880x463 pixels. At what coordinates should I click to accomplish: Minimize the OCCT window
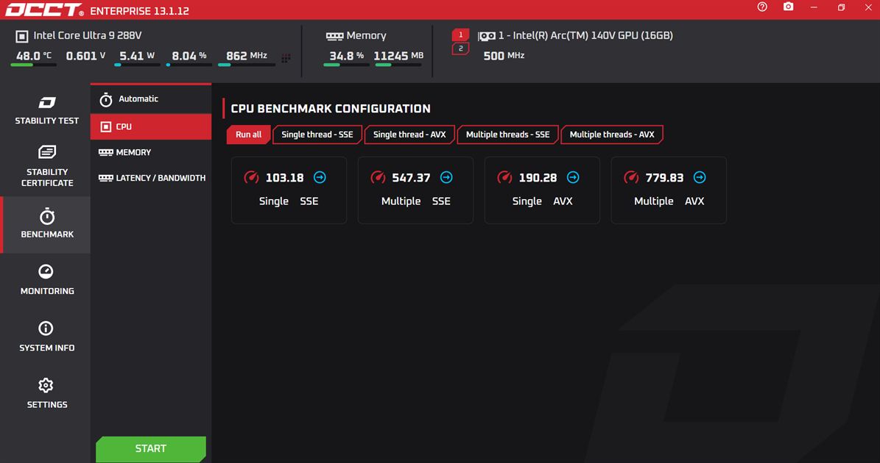click(814, 7)
